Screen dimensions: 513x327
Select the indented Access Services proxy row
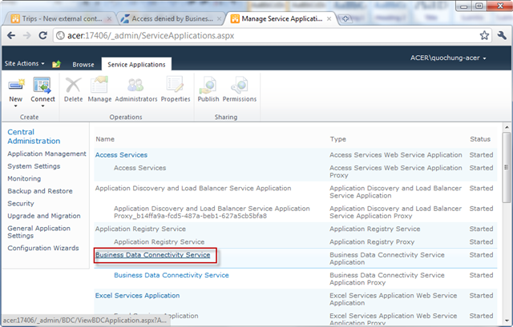[x=139, y=168]
